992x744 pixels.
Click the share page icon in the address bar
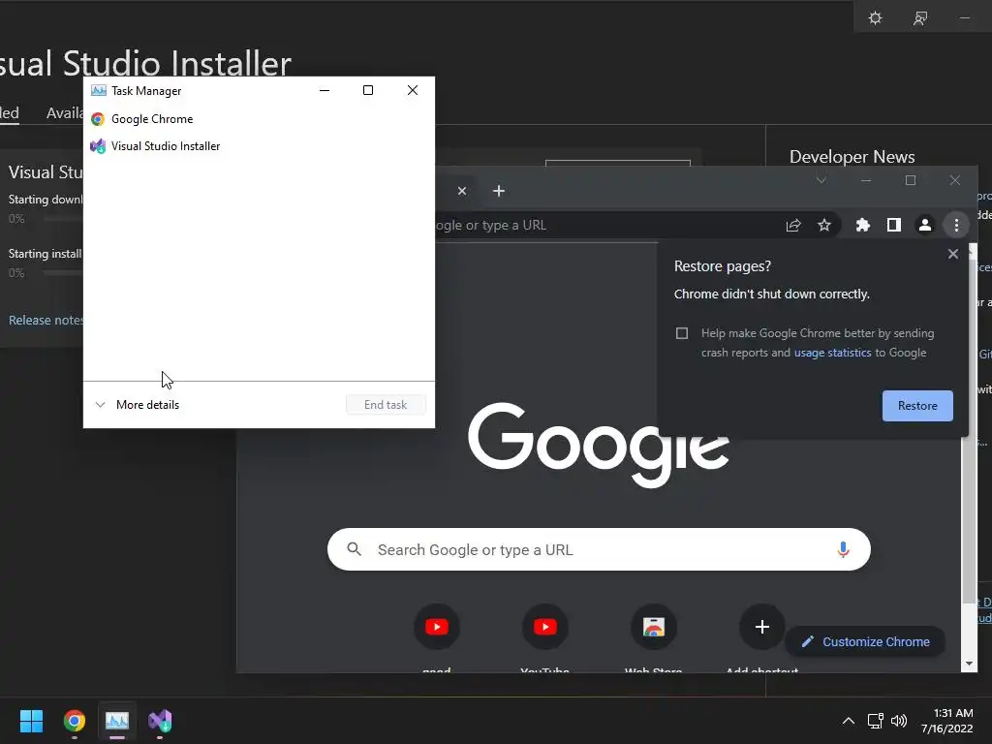[x=793, y=225]
